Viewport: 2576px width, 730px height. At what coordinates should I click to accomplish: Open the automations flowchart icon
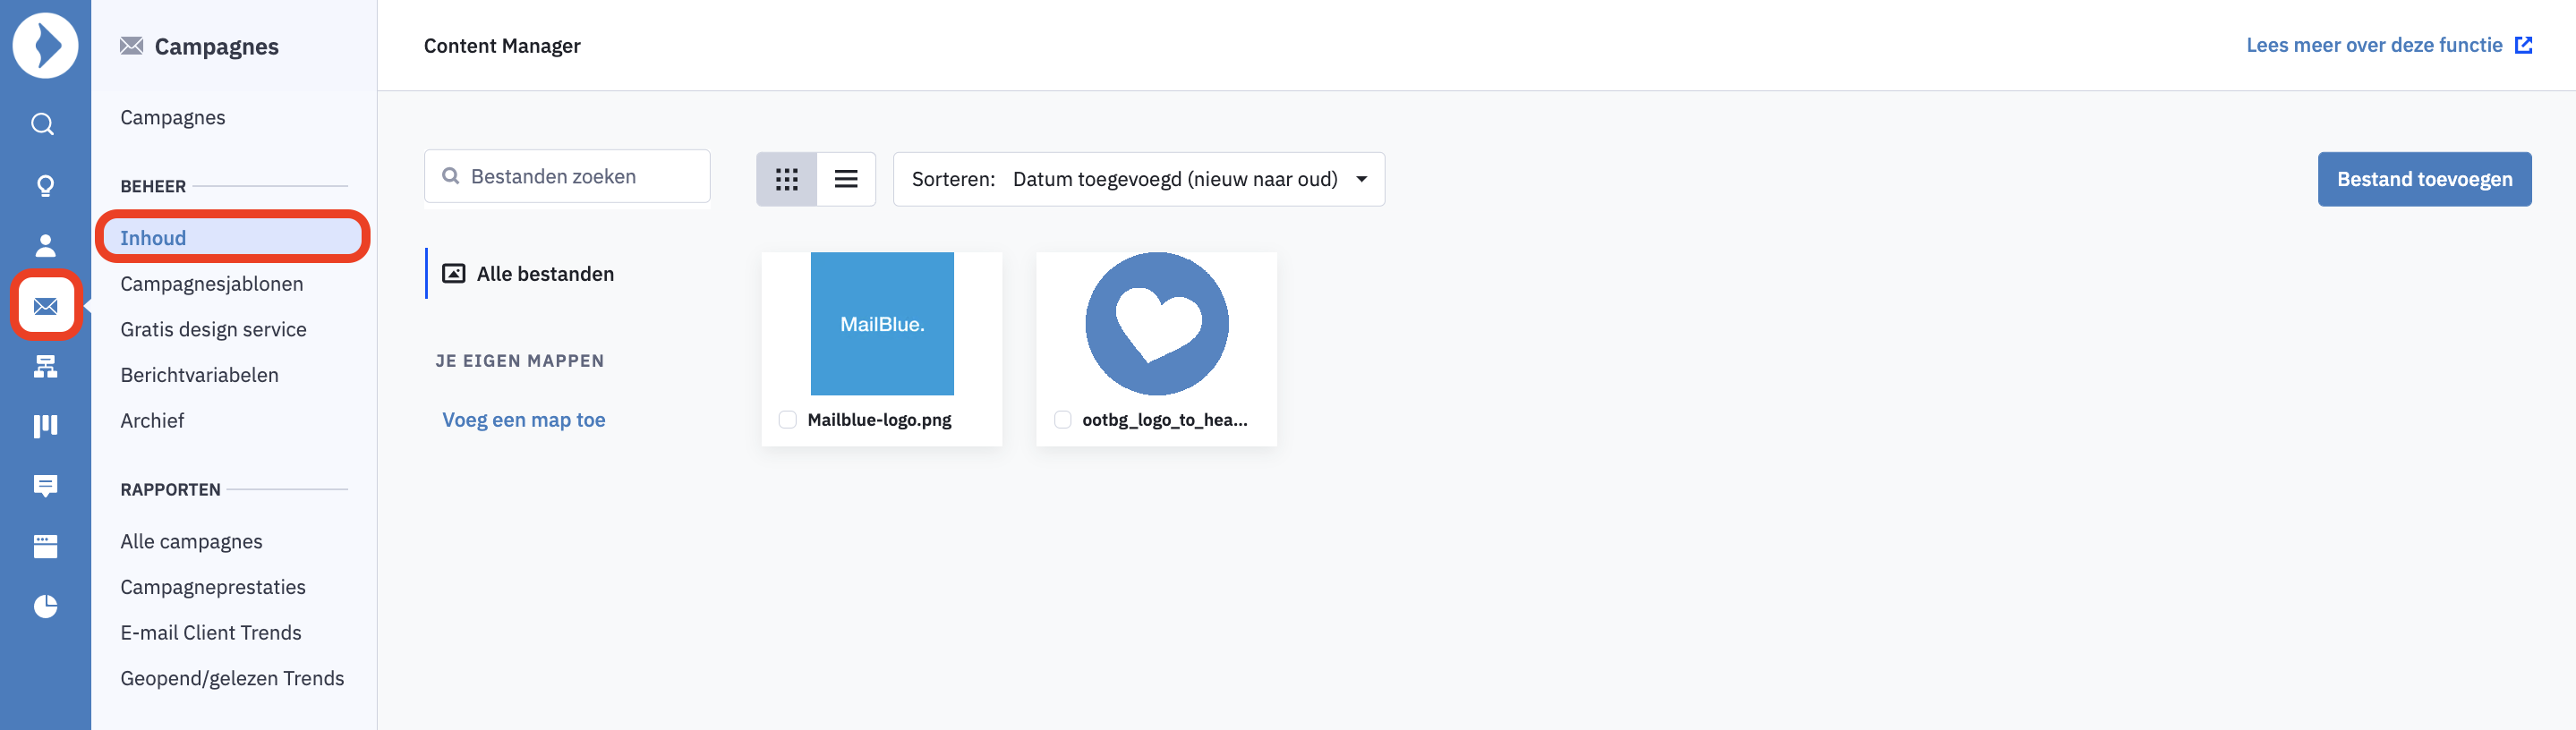click(45, 366)
